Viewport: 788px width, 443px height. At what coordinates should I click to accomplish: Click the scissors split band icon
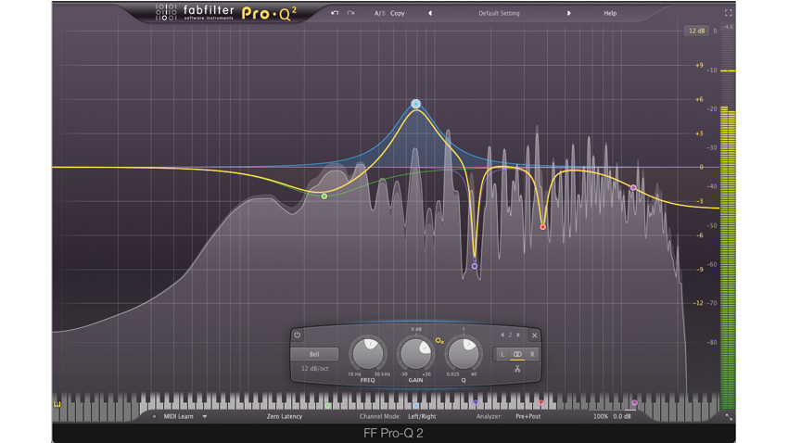pos(517,369)
